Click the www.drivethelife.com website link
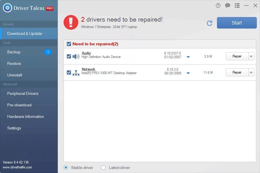Viewport: 260px width, 173px height. (17, 167)
